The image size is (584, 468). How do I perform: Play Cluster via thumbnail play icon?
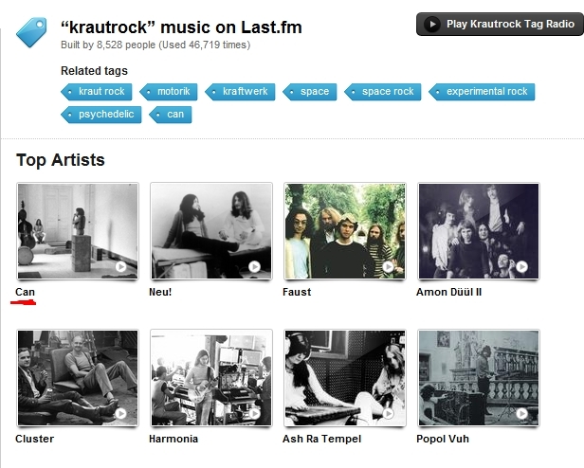tap(120, 413)
